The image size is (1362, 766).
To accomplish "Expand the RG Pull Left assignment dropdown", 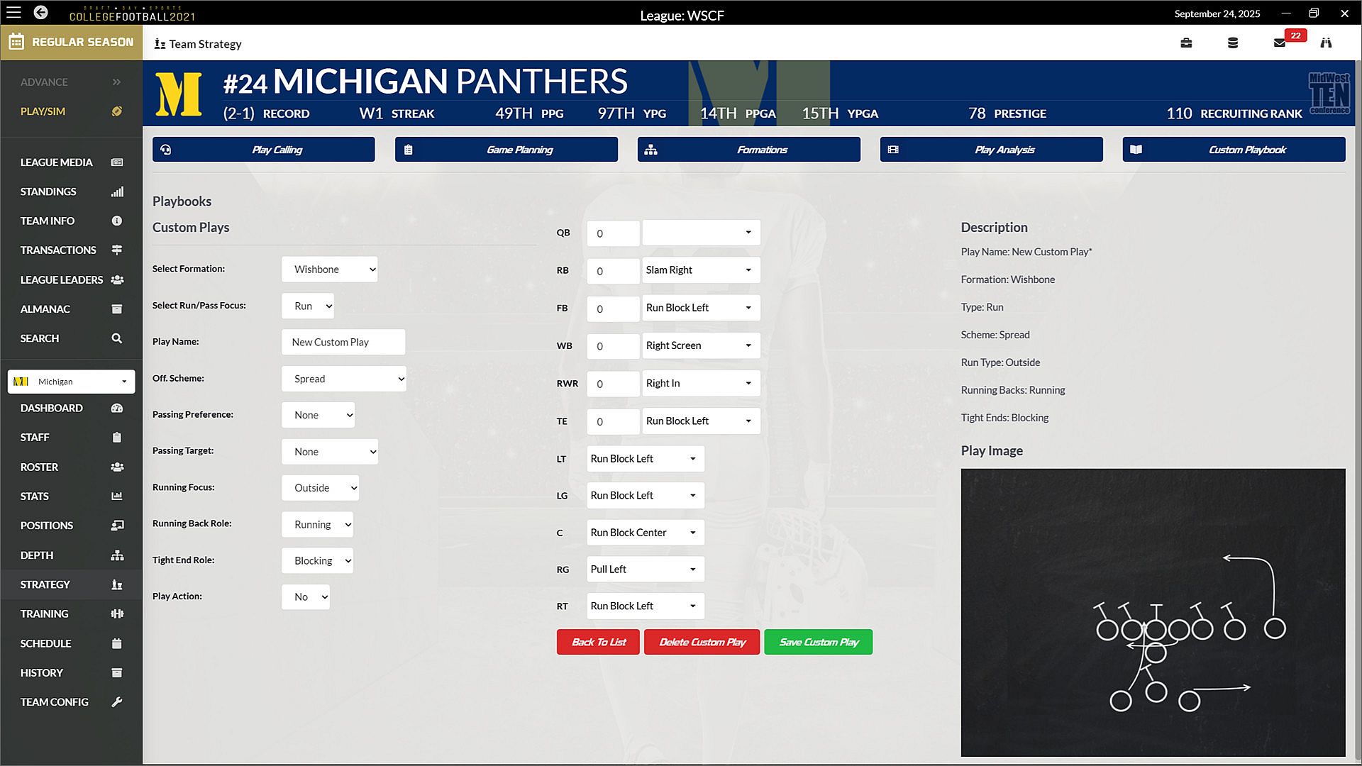I will 644,570.
